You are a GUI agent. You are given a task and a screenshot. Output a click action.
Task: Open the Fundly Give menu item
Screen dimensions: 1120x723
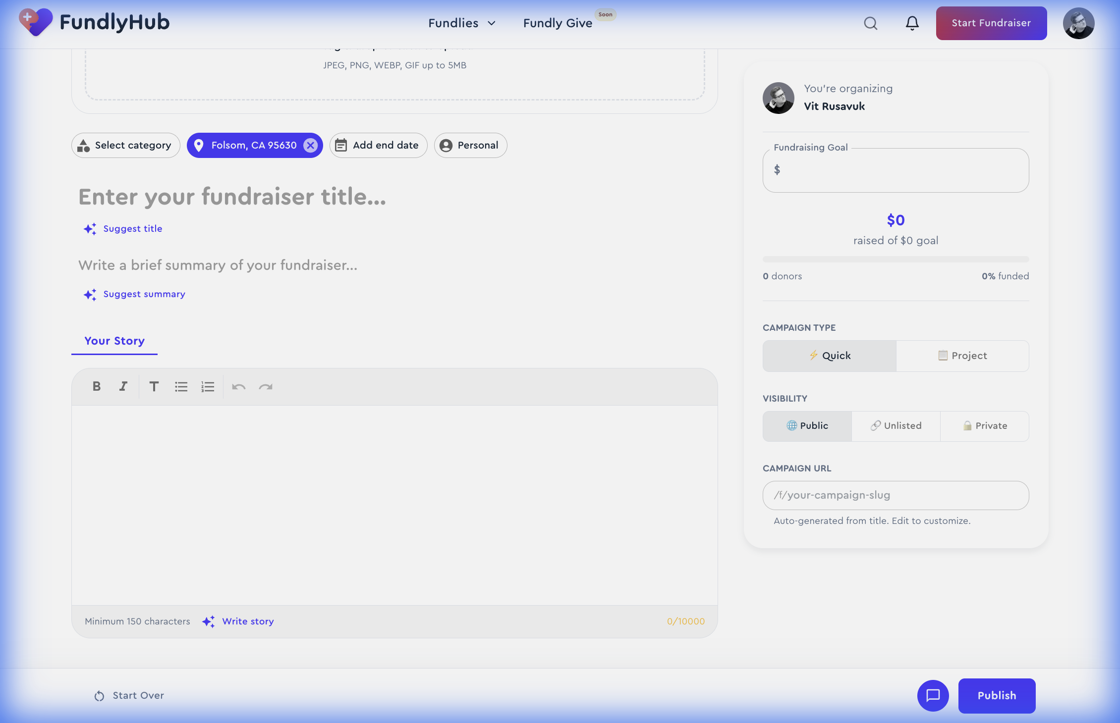558,23
